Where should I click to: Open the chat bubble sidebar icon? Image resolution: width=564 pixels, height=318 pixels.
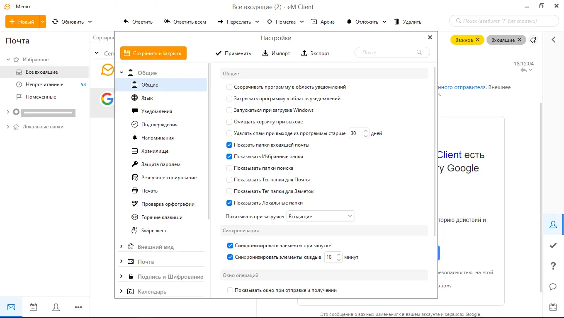553,287
